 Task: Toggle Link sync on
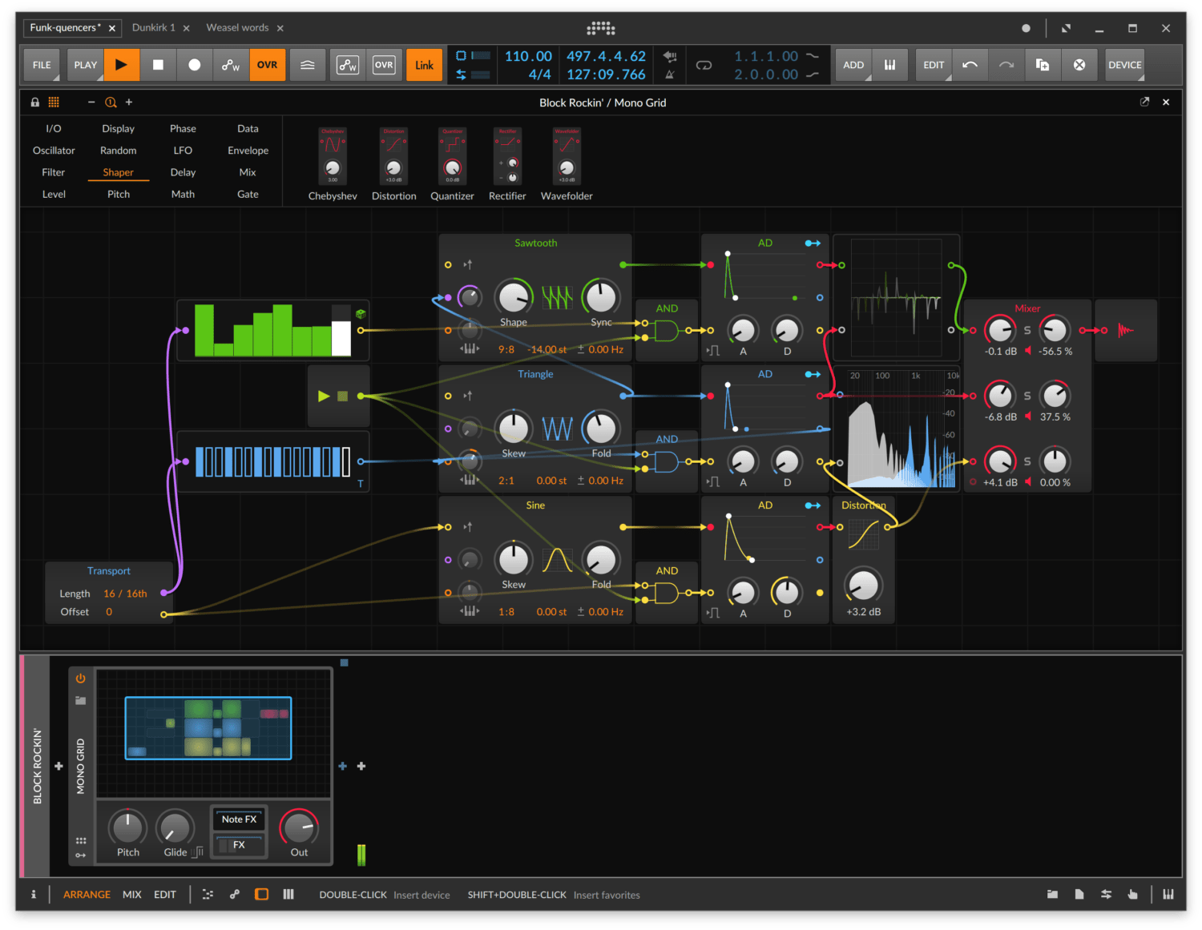[x=424, y=65]
